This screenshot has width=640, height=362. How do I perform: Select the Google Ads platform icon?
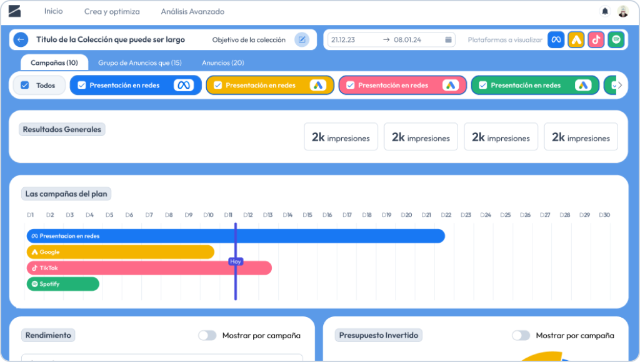click(x=576, y=40)
